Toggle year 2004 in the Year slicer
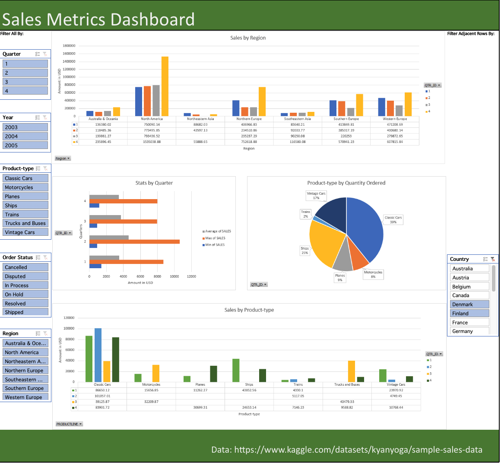The width and height of the screenshot is (501, 463). [x=25, y=136]
